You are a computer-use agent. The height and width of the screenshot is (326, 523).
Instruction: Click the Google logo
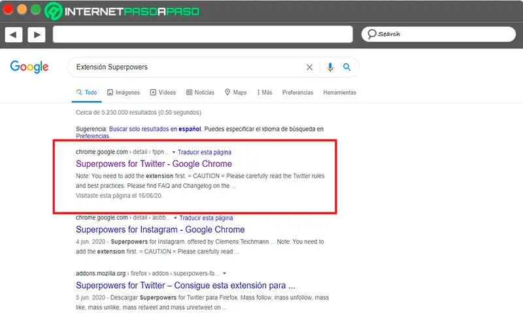click(x=29, y=67)
